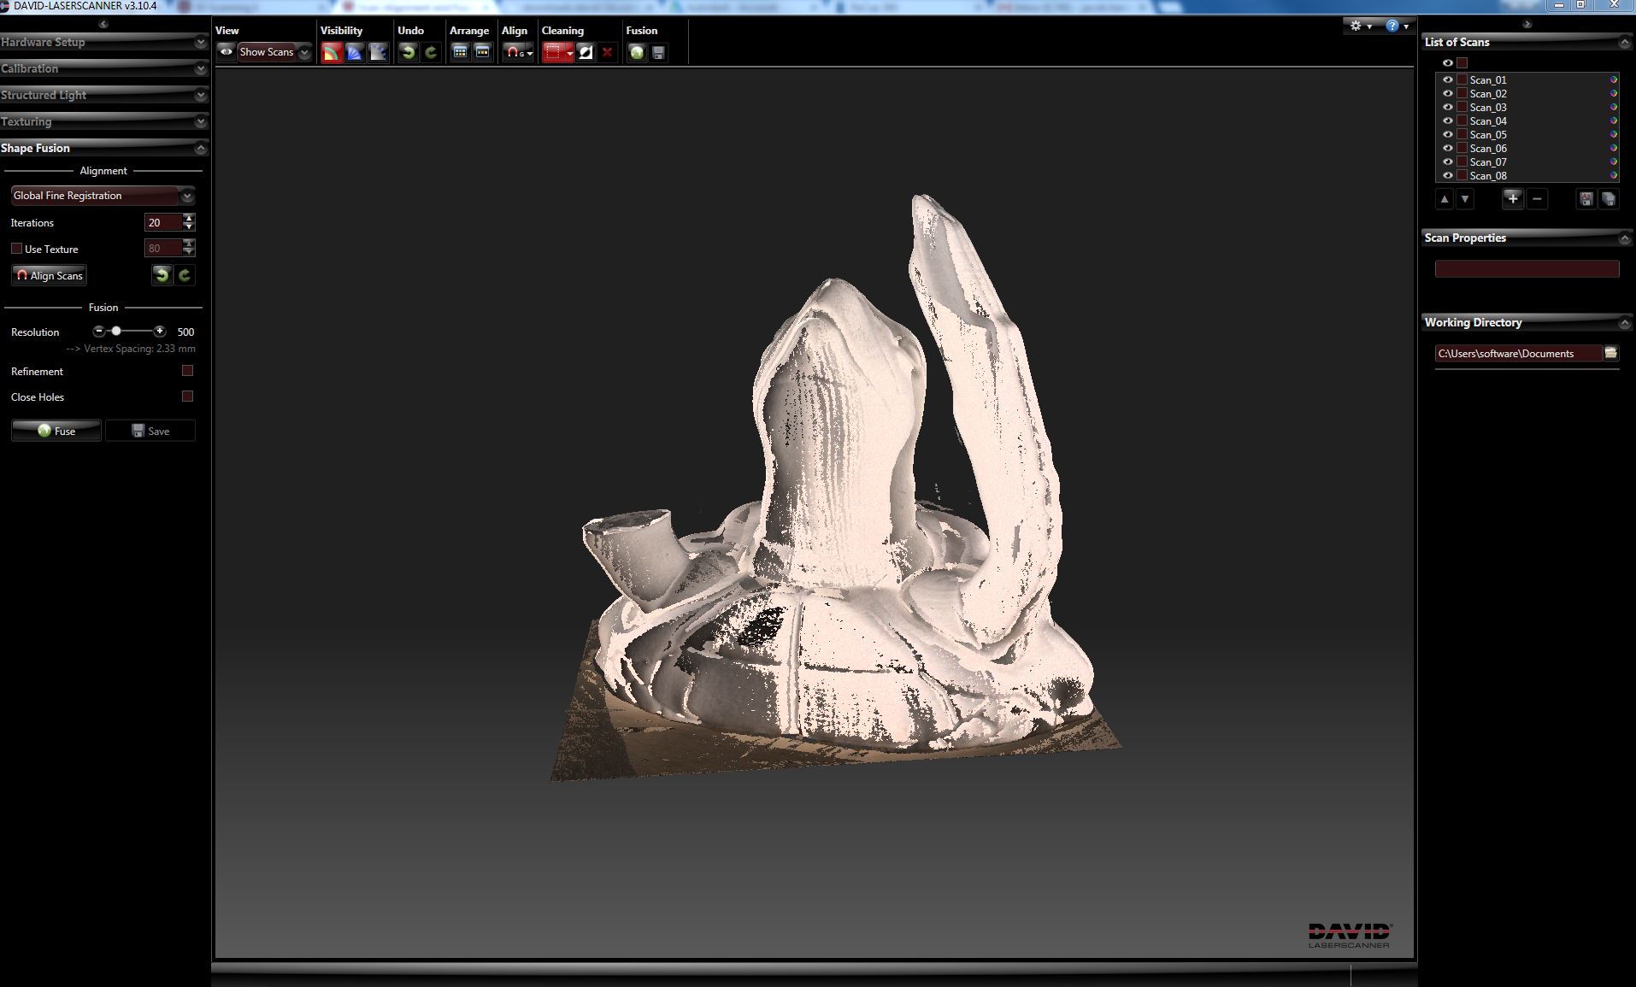The width and height of the screenshot is (1636, 987).
Task: Click the Undo icon in the toolbar
Action: [407, 52]
